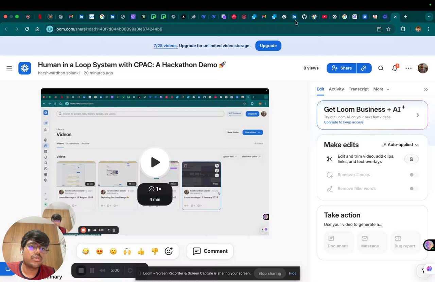Copy the video link with chain icon
This screenshot has height=282, width=435.
coord(364,68)
